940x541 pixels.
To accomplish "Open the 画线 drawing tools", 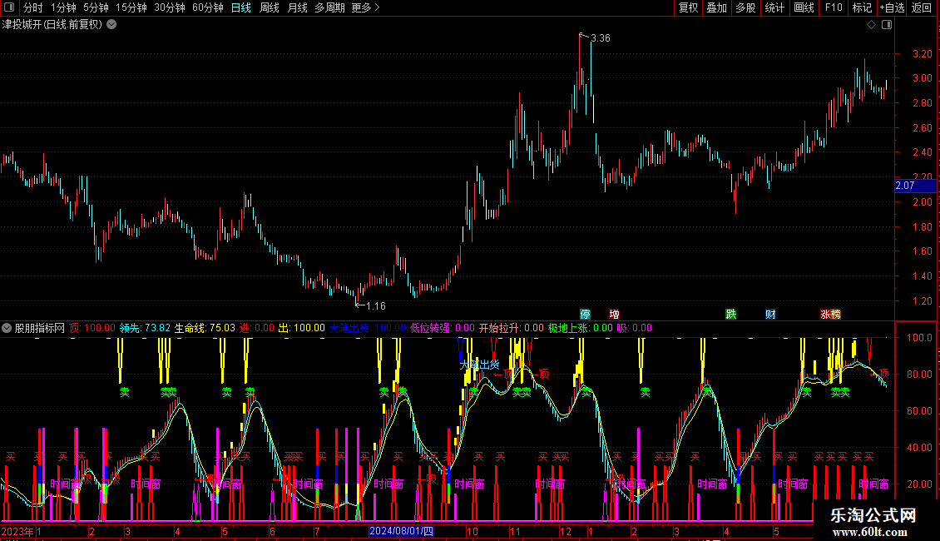I will [804, 7].
